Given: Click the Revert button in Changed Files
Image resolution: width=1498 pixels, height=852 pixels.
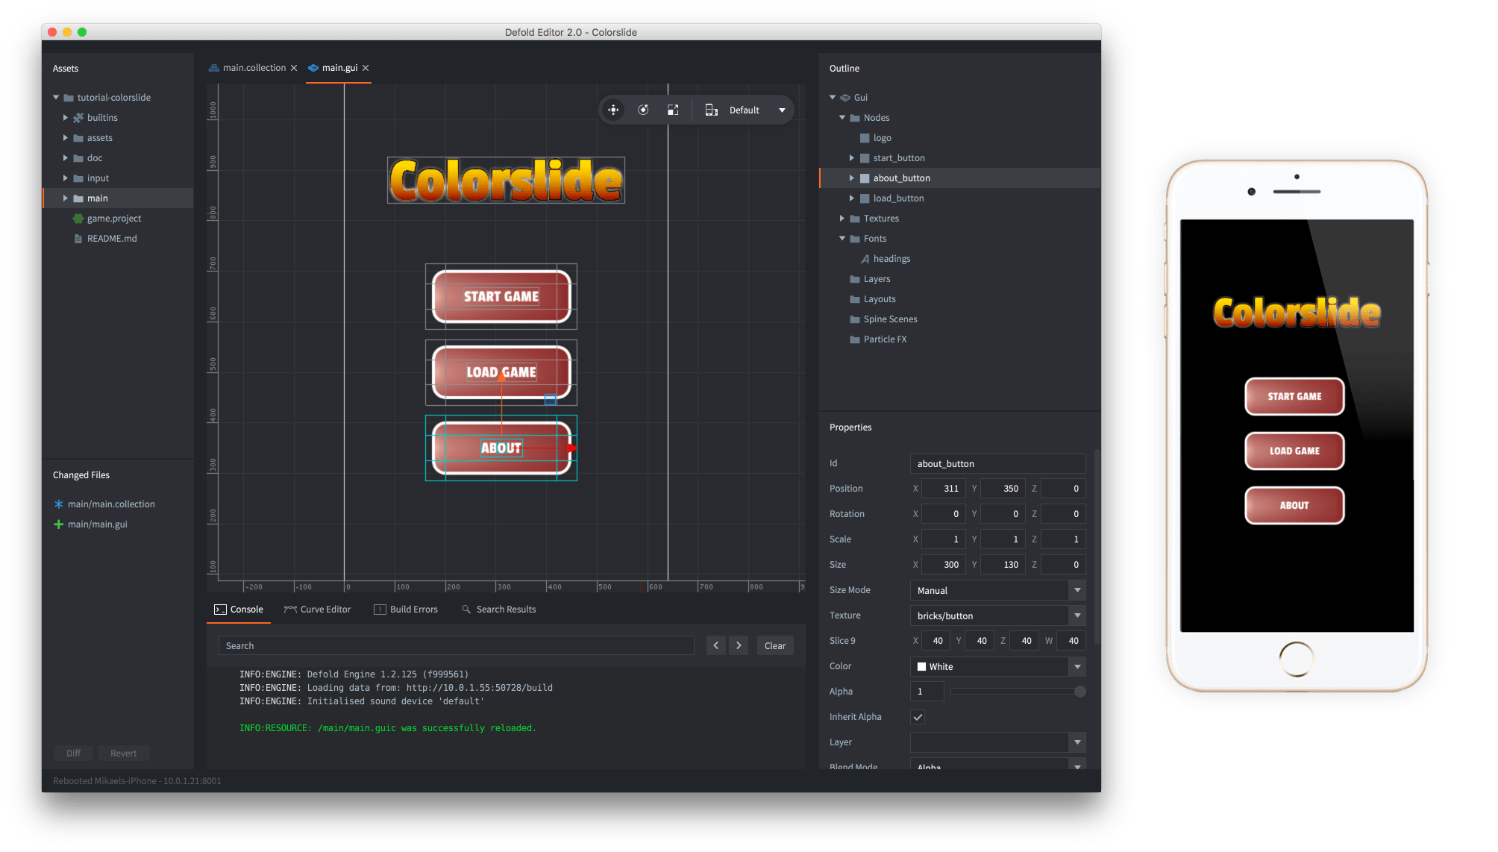Looking at the screenshot, I should [x=124, y=753].
